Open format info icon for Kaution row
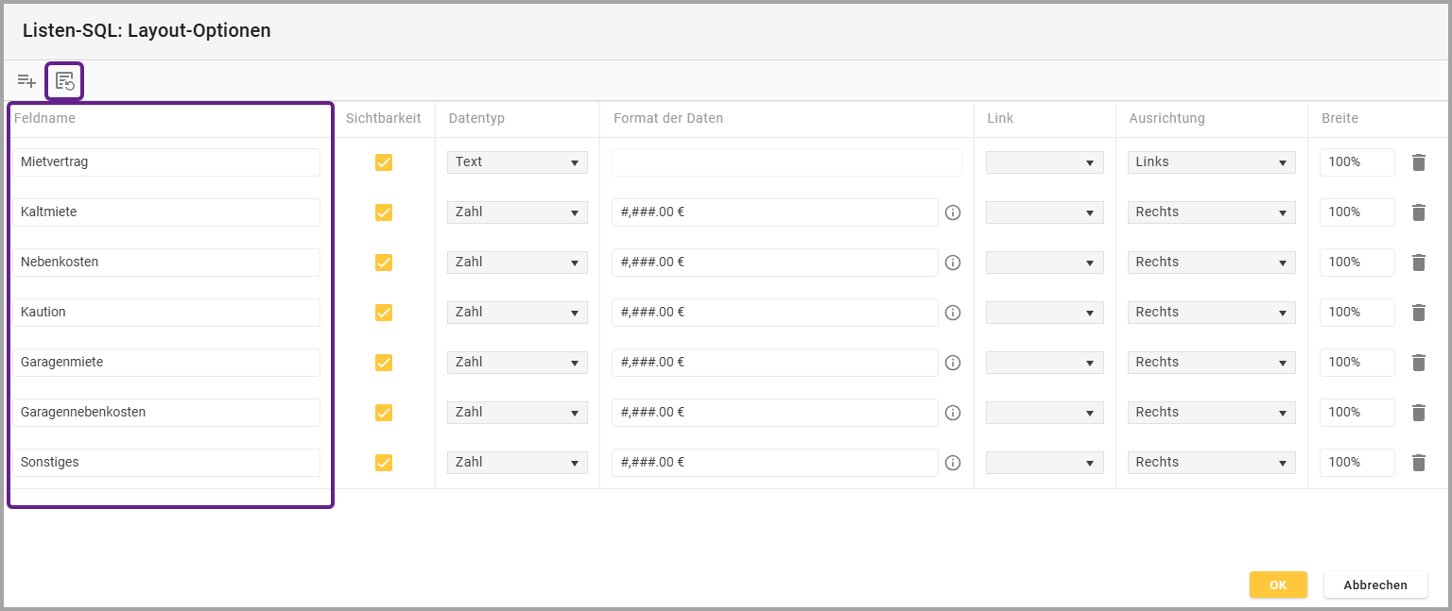The image size is (1452, 611). point(953,313)
